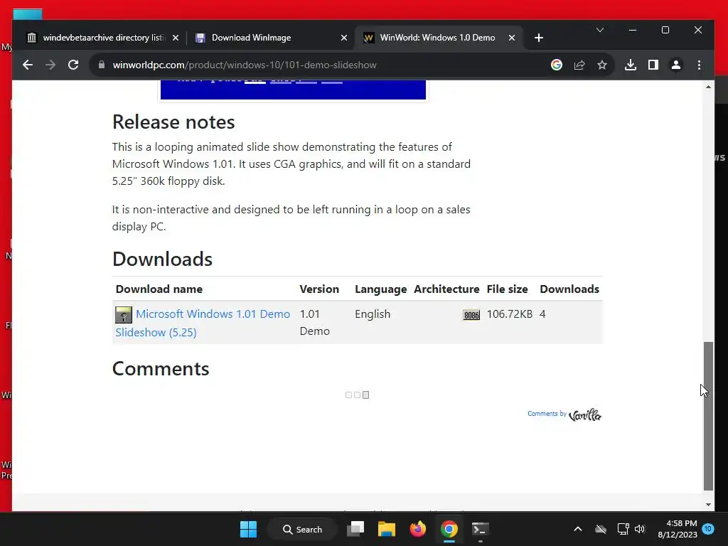Click the Download name column header
Viewport: 728px width, 546px height.
159,289
